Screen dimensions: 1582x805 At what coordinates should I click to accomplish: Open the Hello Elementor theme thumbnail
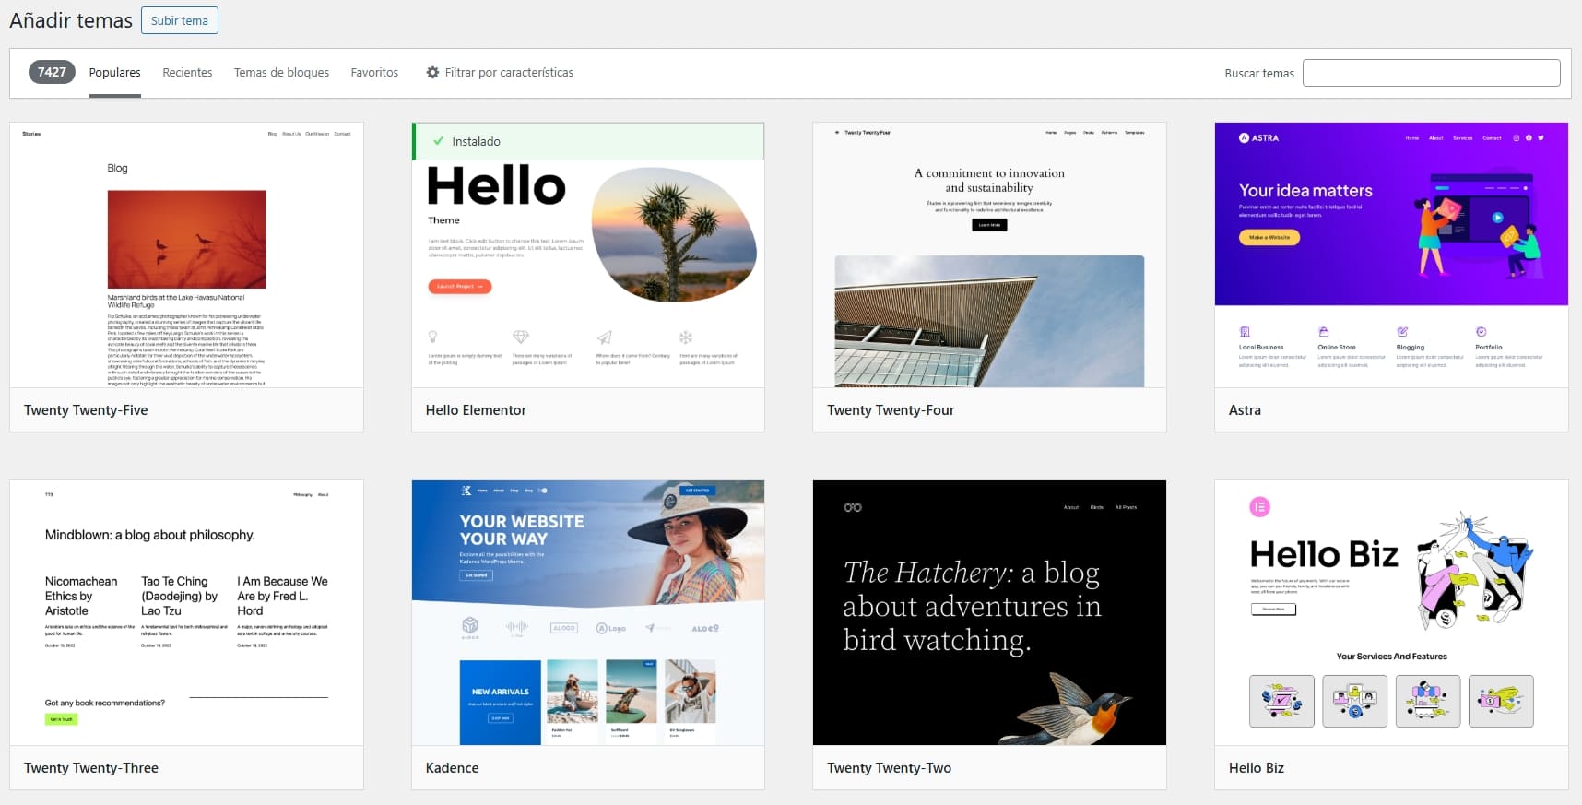pos(588,255)
